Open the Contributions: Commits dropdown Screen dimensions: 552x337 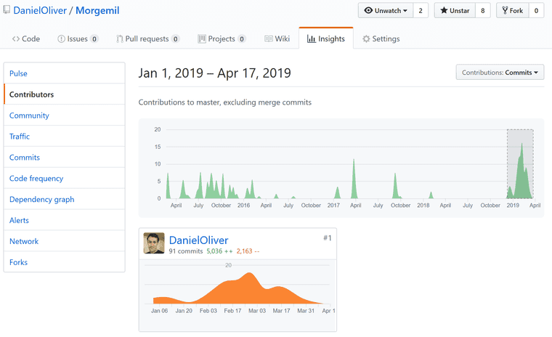pyautogui.click(x=500, y=73)
